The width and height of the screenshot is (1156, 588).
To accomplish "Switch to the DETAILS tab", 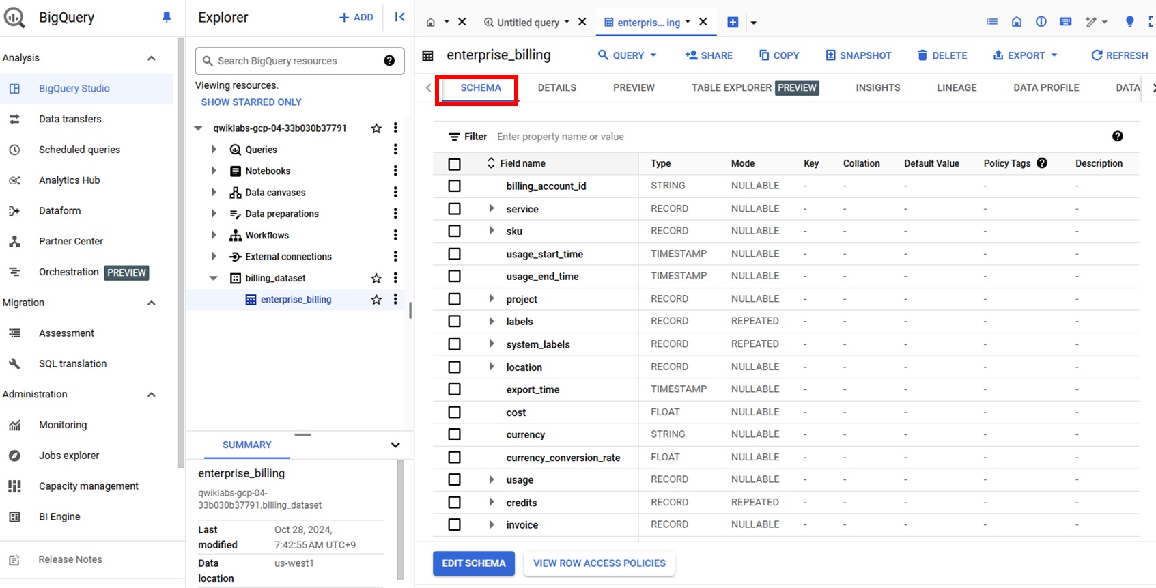I will [x=557, y=87].
